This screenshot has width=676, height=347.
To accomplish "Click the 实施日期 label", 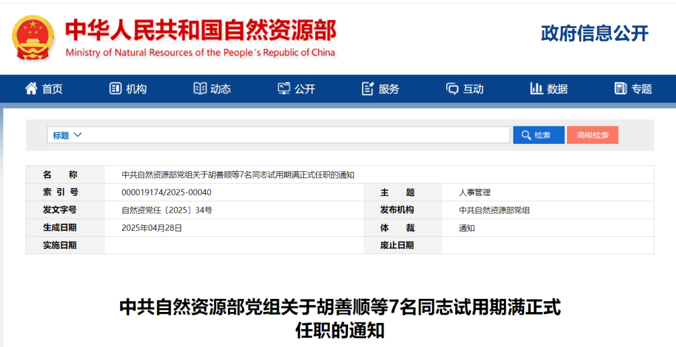I will click(x=60, y=245).
